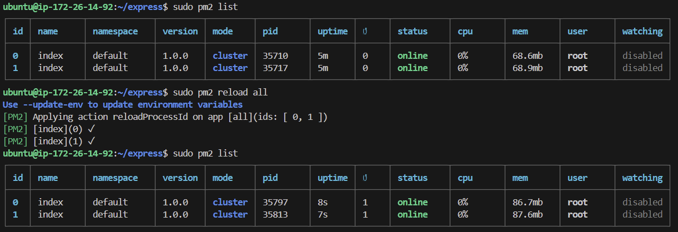
Task: Click memory value 68.9mb
Action: click(x=528, y=68)
